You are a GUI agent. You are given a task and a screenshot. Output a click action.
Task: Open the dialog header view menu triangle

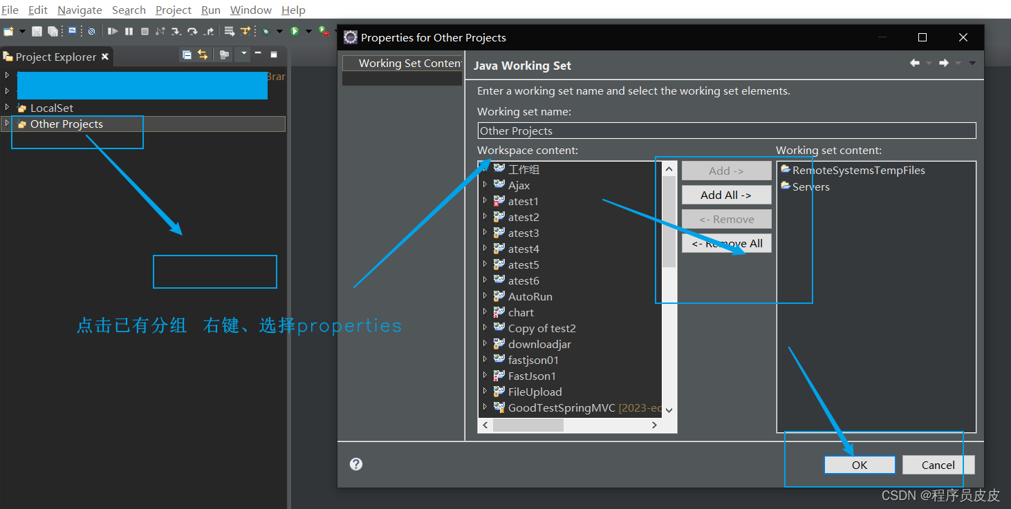(x=972, y=63)
